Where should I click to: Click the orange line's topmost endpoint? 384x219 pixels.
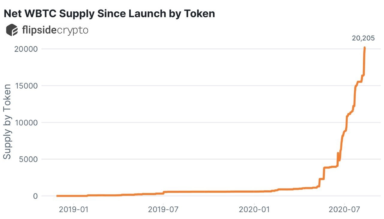click(364, 47)
